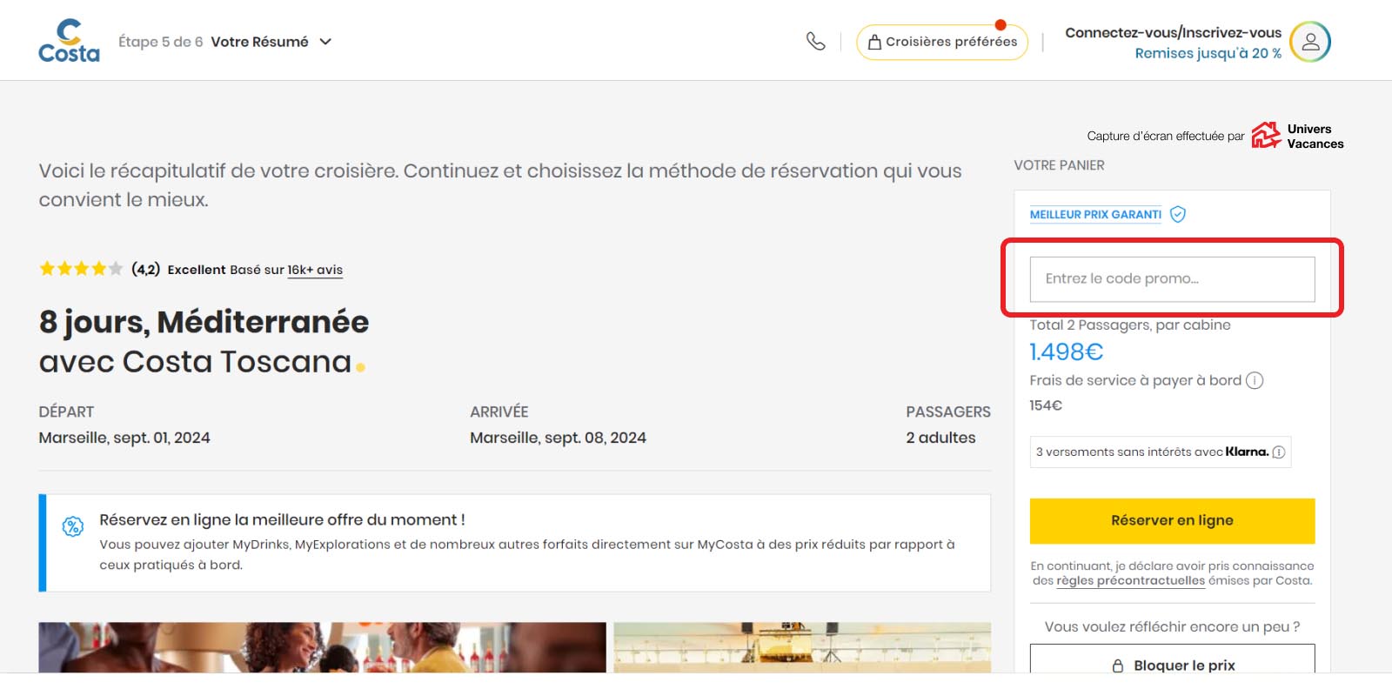Click Connectez-vous/Inscrivez-vous link
Image resolution: width=1392 pixels, height=696 pixels.
click(x=1173, y=33)
